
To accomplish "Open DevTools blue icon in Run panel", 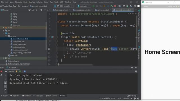I will 25,72.
